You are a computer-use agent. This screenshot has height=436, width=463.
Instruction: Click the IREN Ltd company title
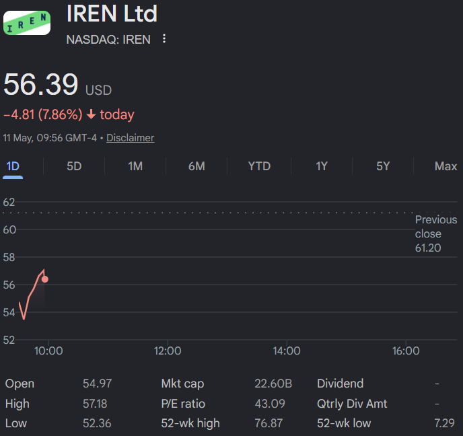point(112,13)
